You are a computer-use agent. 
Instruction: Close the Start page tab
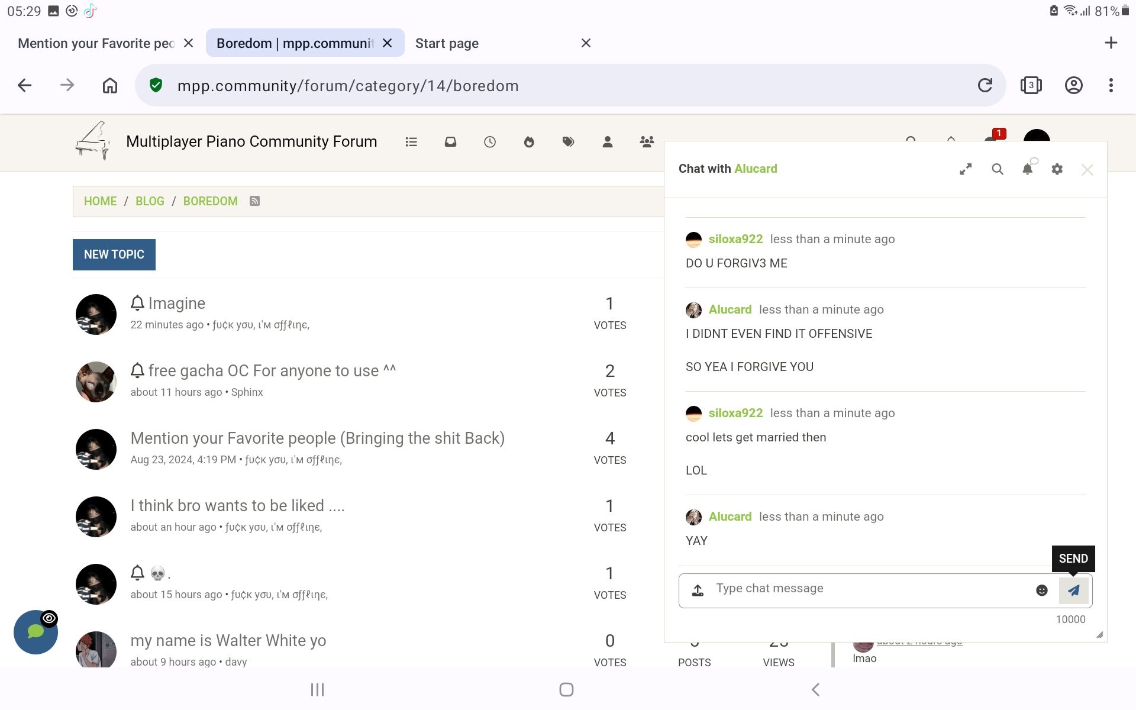[586, 43]
